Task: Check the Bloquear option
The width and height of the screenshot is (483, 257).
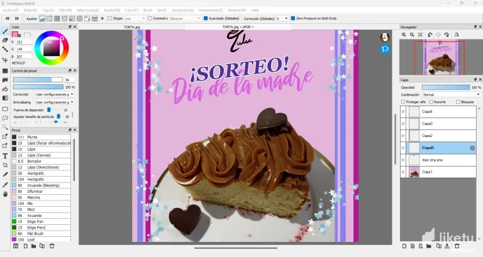Action: pyautogui.click(x=458, y=102)
